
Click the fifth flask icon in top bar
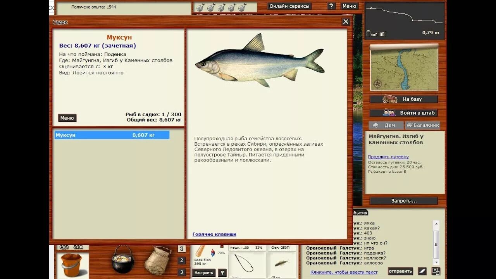tap(242, 7)
